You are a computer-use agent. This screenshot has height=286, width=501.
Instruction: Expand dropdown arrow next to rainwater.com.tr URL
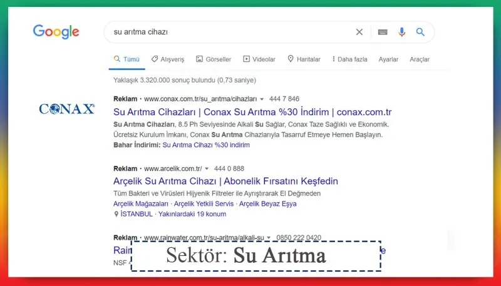pos(269,238)
